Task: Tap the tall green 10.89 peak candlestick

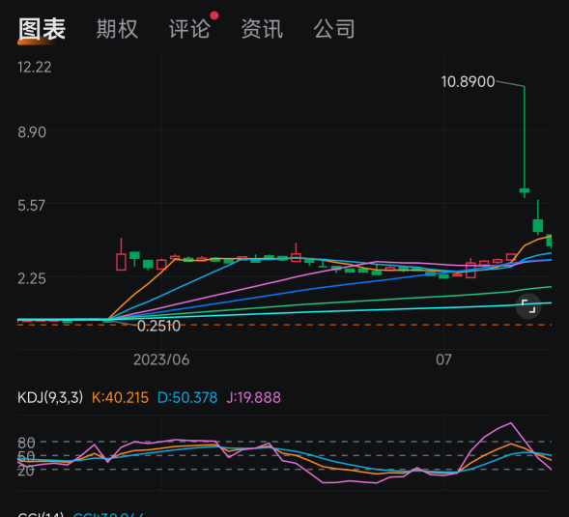Action: click(525, 142)
